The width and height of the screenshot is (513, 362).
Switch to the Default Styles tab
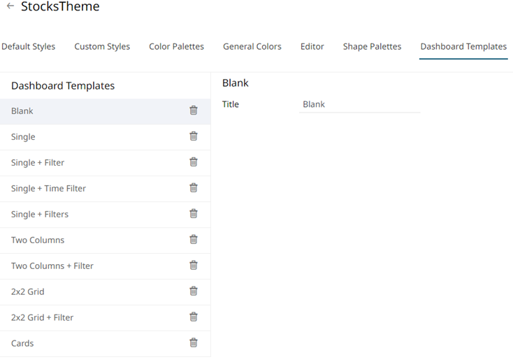29,47
